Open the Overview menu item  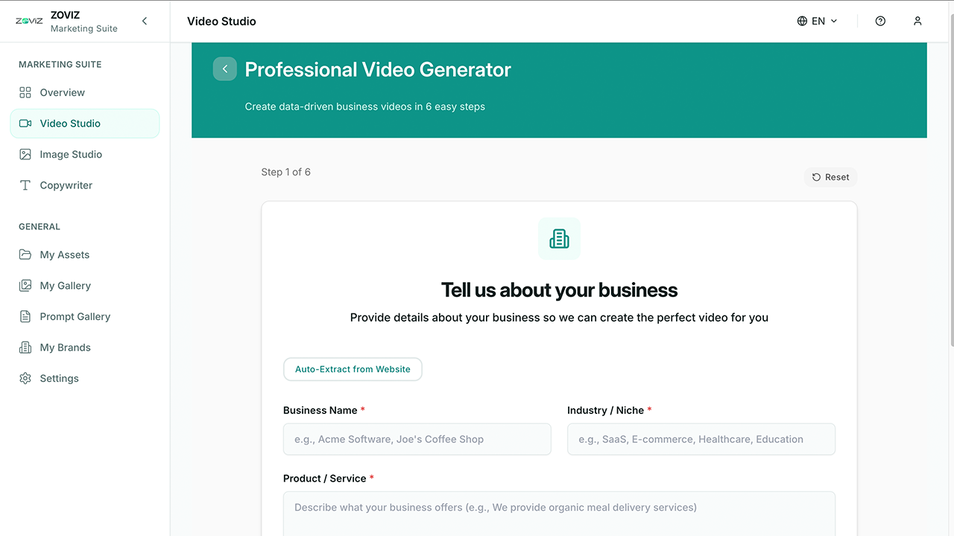[x=85, y=92]
